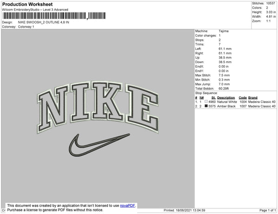The image size is (278, 214).
Task: Click the 'Max Stitch:' value 7.5 mm
Action: point(224,75)
